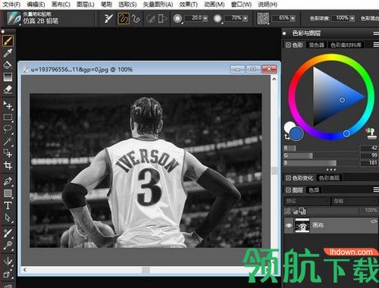Select the Cloner brush tool
This screenshot has height=288, width=379.
pyautogui.click(x=8, y=233)
